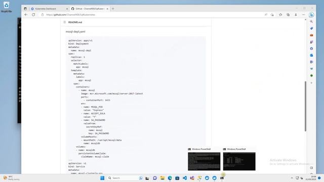Open the Recycle Bin on desktop

click(6, 7)
